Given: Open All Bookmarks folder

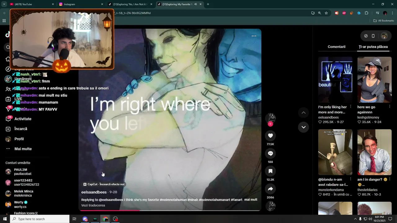Looking at the screenshot, I should (x=384, y=21).
